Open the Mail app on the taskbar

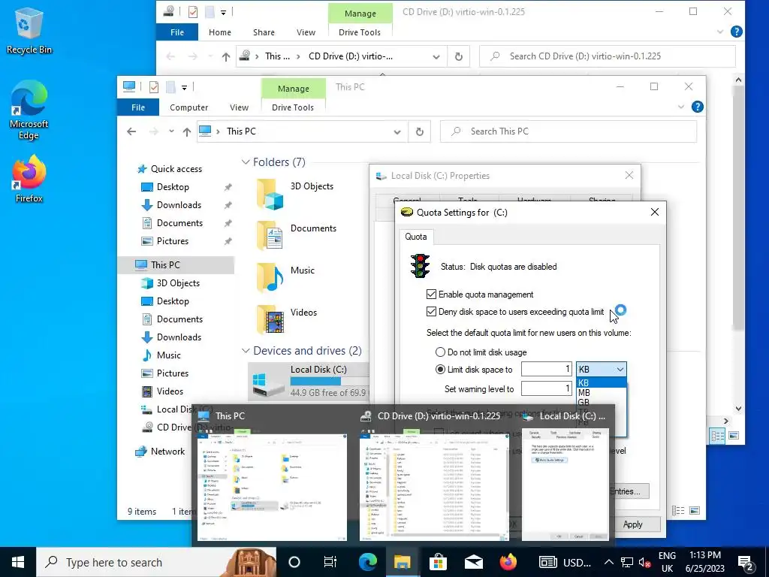point(473,562)
